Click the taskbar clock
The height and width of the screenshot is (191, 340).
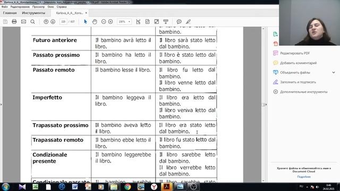(x=329, y=187)
